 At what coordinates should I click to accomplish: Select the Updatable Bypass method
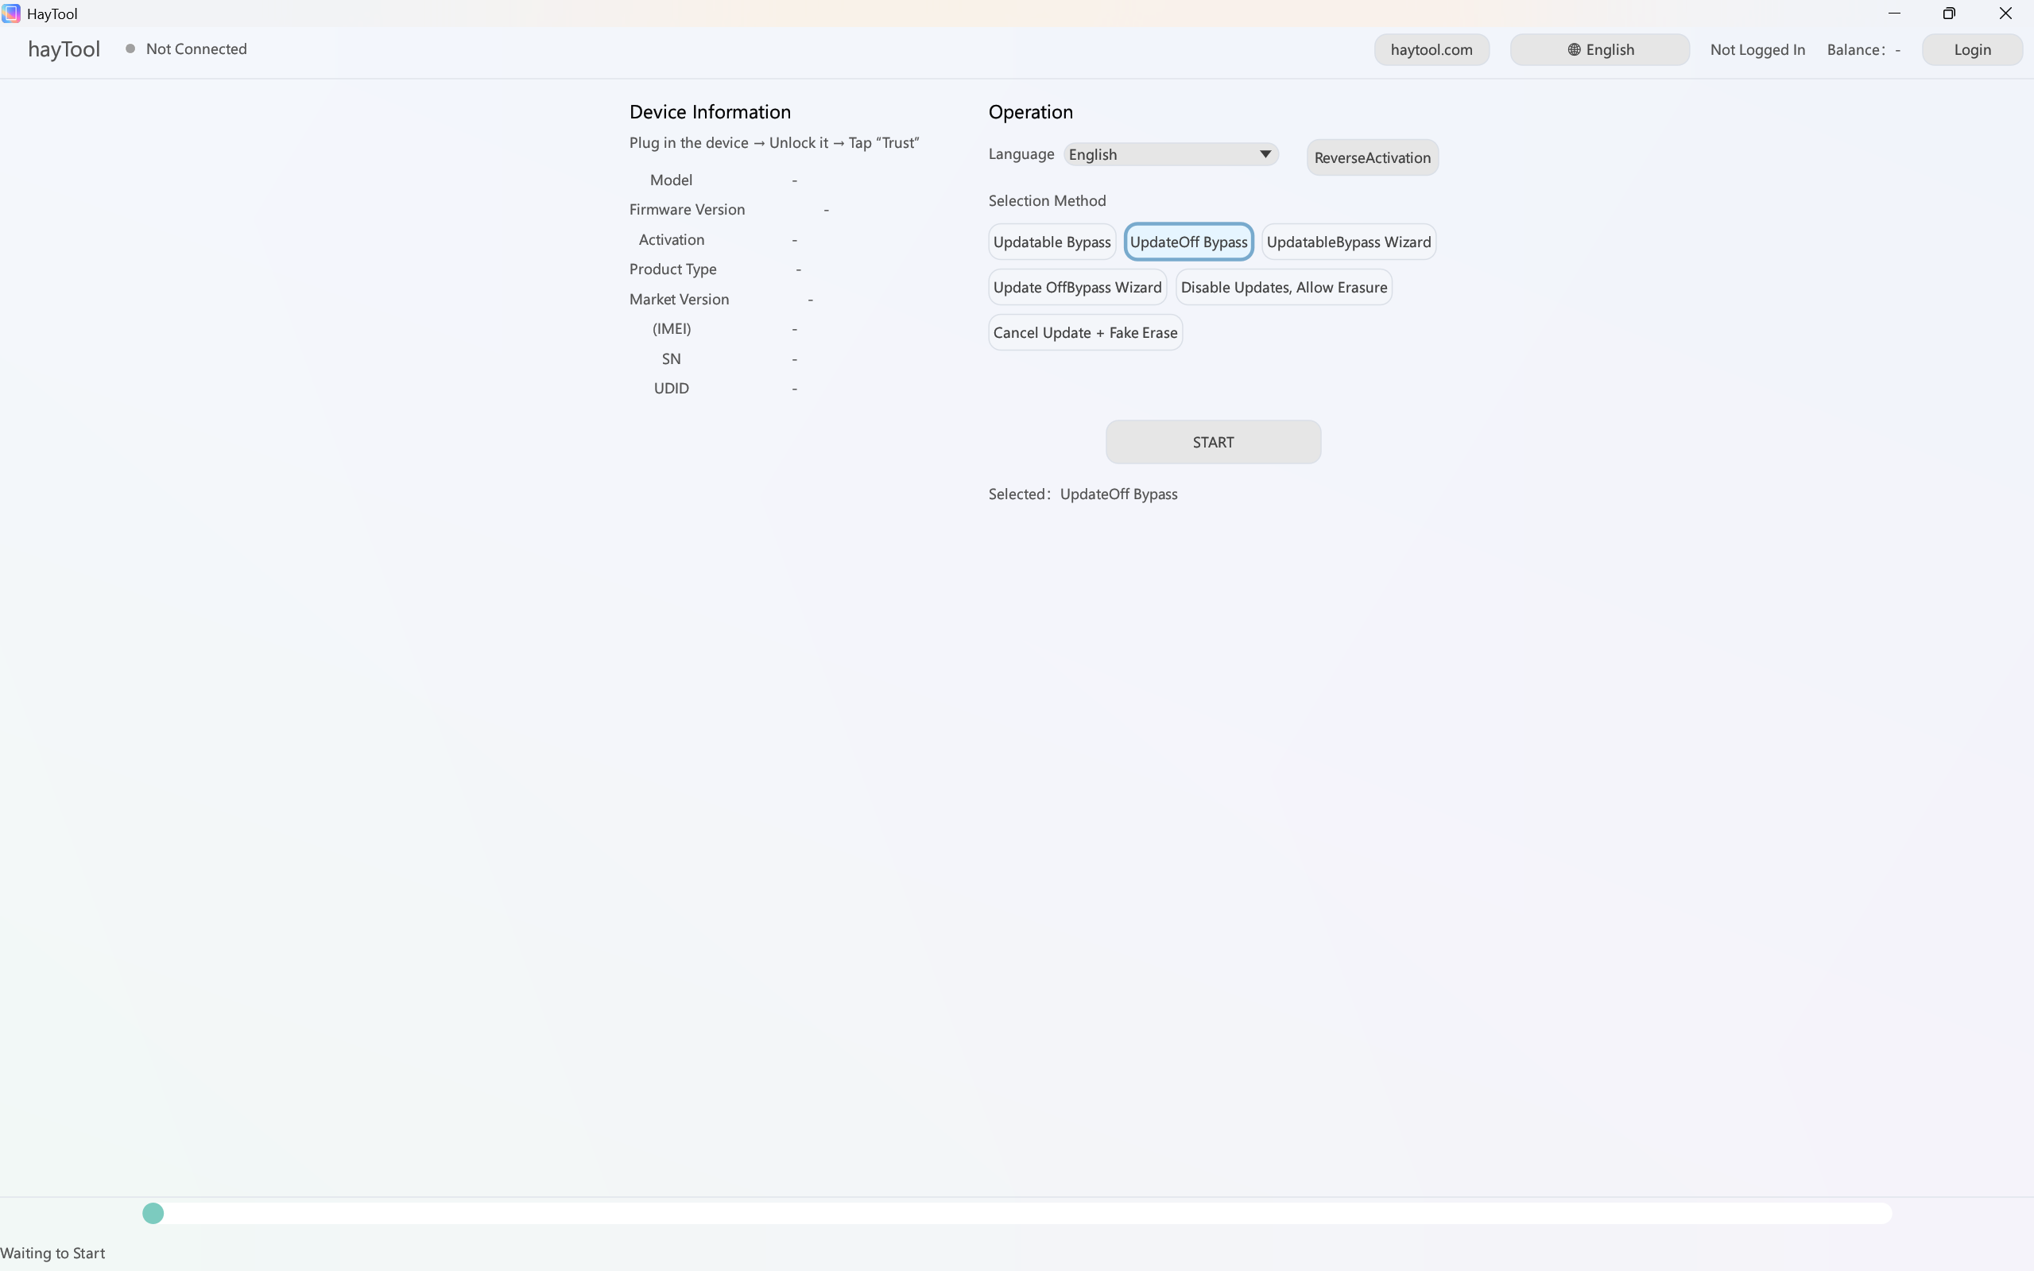point(1052,242)
